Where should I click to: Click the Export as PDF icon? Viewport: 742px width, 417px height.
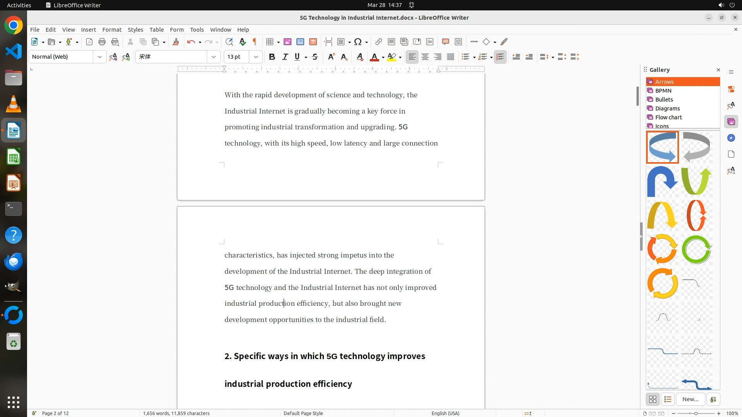89,42
